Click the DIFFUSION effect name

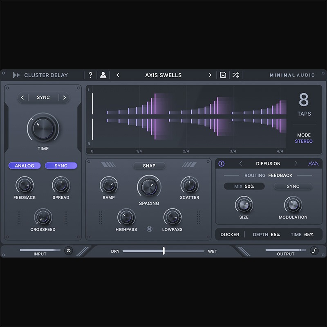pos(268,163)
